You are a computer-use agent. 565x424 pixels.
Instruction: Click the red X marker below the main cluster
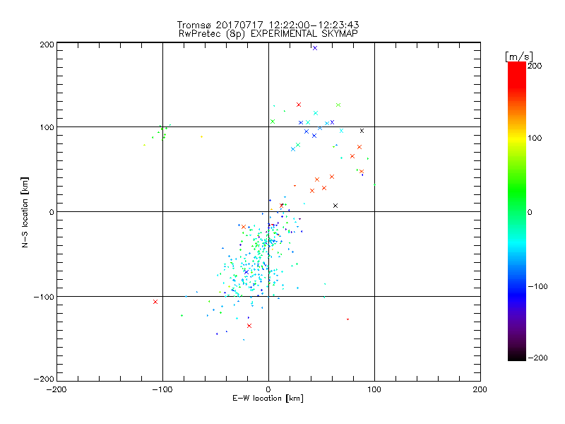(249, 326)
